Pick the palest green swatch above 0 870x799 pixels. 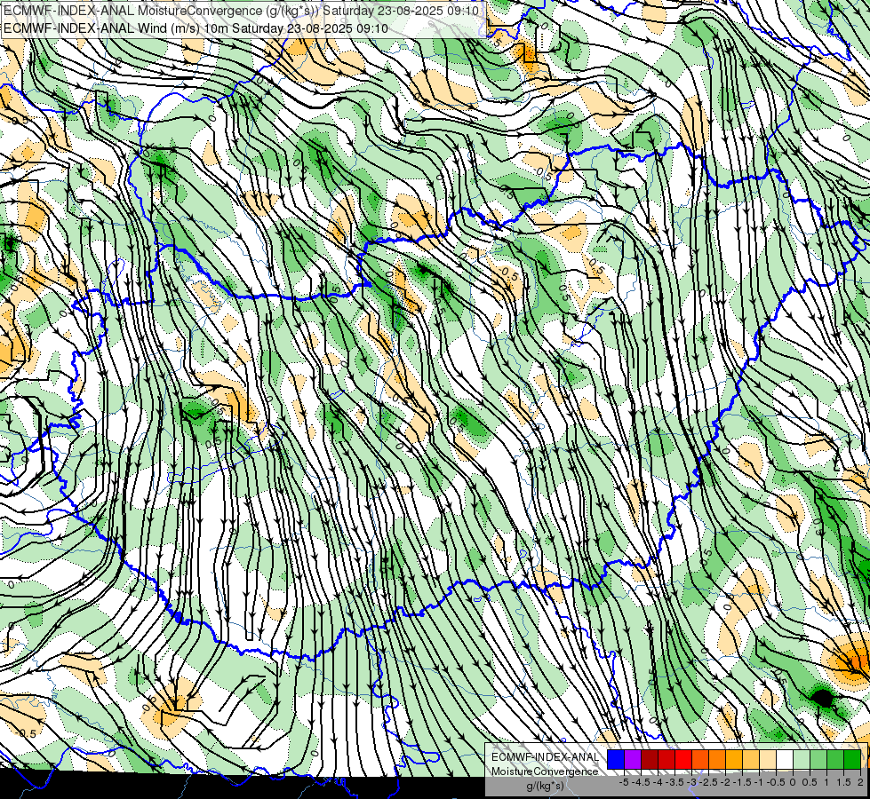pos(802,759)
